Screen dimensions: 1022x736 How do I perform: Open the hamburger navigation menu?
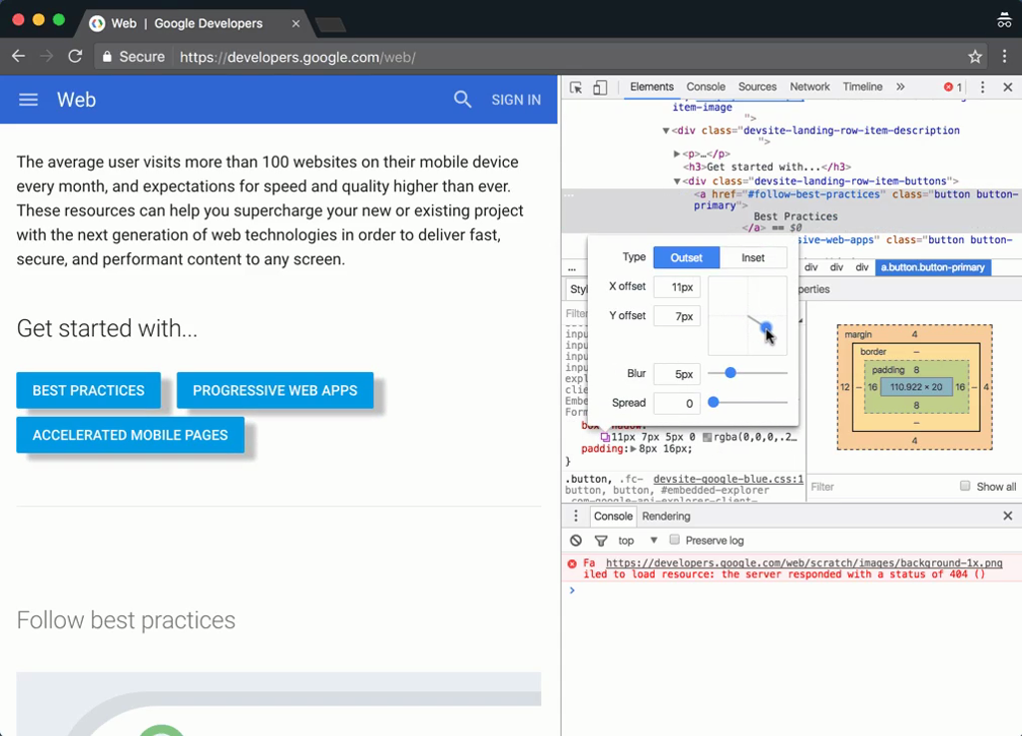pos(28,100)
